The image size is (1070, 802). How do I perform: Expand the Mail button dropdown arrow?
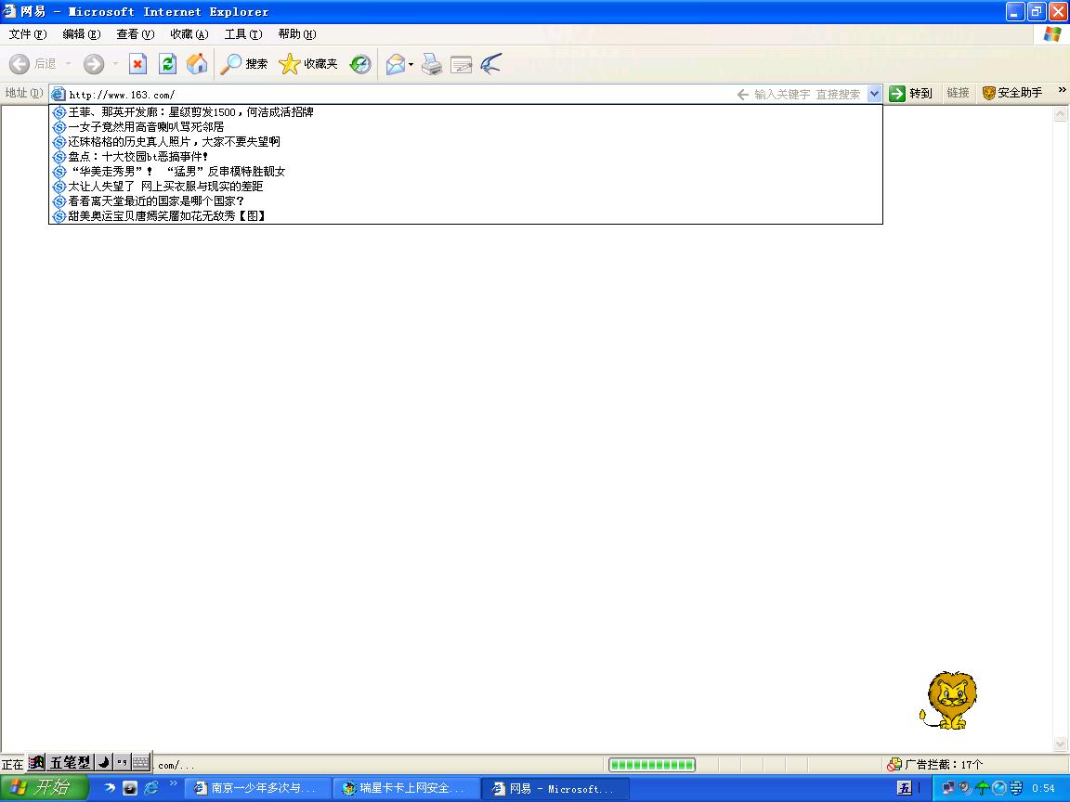(411, 64)
